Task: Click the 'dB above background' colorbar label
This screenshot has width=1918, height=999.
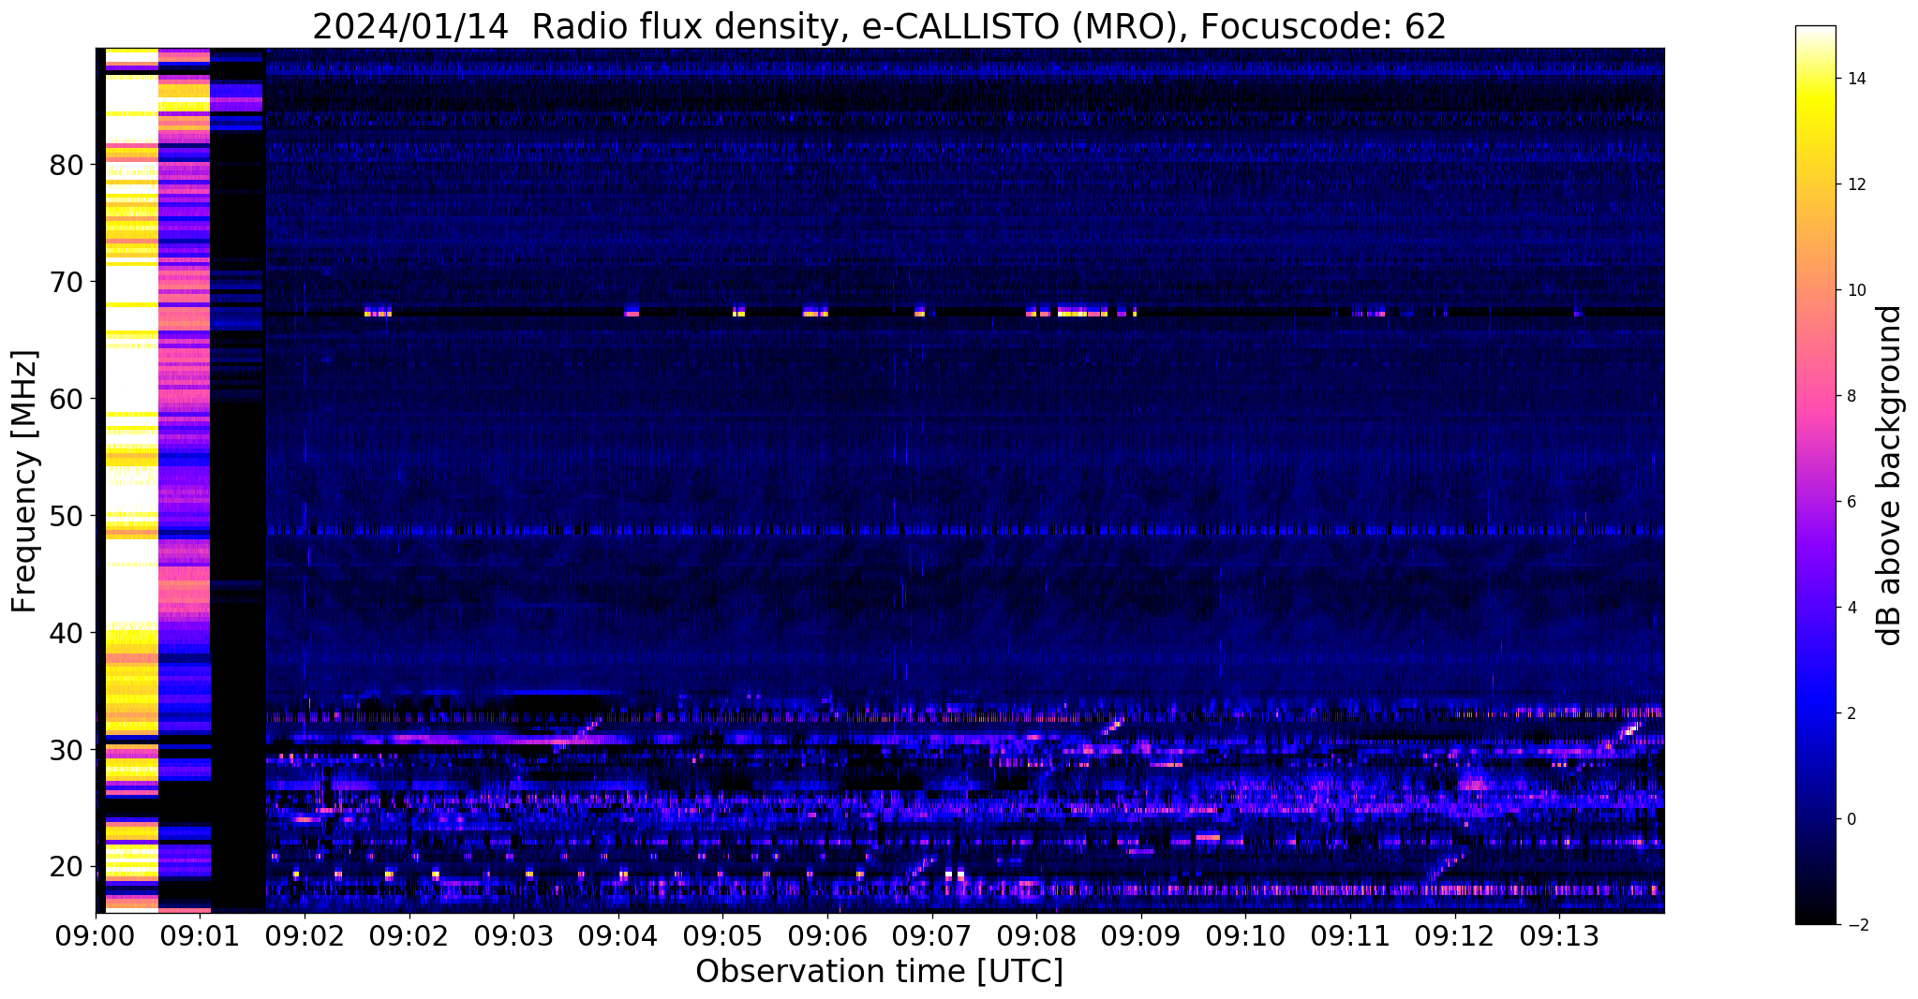Action: pos(1889,475)
